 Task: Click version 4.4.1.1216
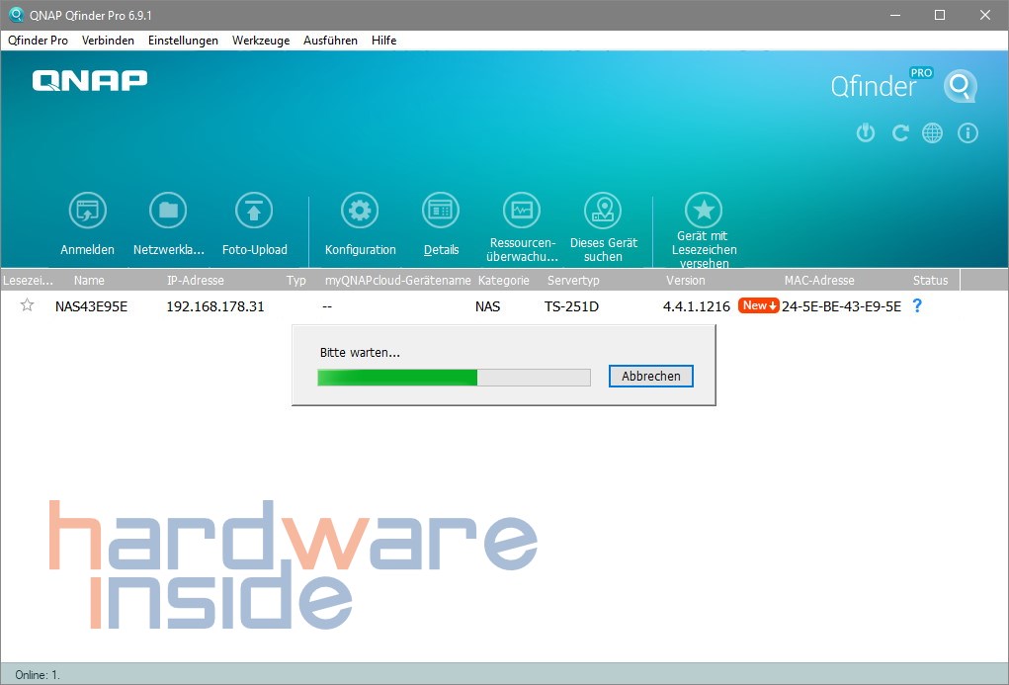click(697, 306)
